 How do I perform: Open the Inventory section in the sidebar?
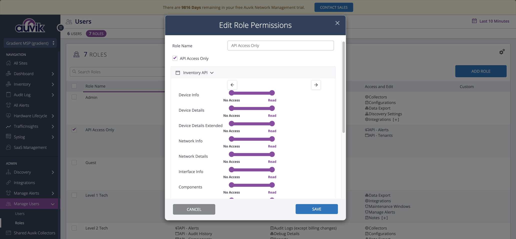21,84
